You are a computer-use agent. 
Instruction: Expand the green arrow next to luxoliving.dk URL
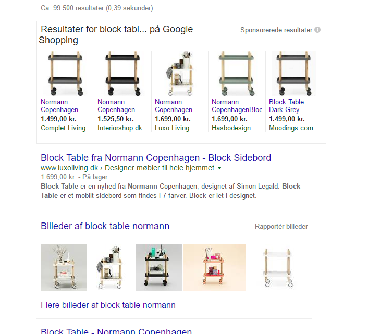click(x=219, y=168)
